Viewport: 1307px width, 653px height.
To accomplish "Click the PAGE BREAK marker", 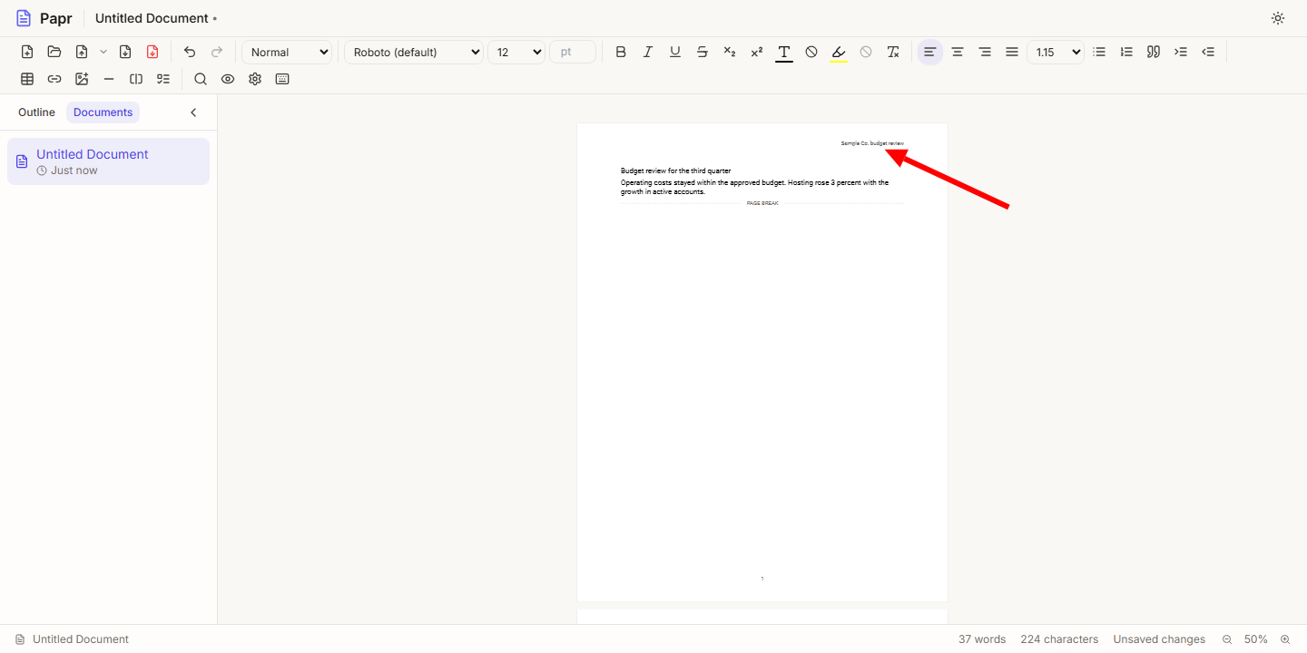I will click(762, 203).
